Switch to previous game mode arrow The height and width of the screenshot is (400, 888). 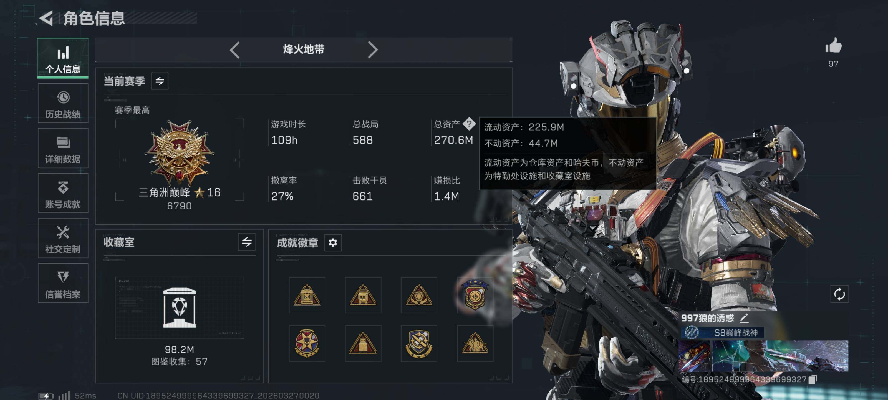tap(235, 50)
